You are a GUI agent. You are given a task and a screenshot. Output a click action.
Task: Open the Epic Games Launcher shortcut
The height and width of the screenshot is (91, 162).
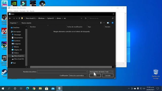pos(4,60)
